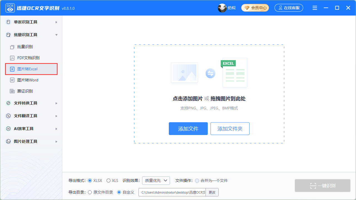This screenshot has height=200, width=356.
Task: Click the 批量识别工具 sidebar icon
Action: tap(8, 35)
